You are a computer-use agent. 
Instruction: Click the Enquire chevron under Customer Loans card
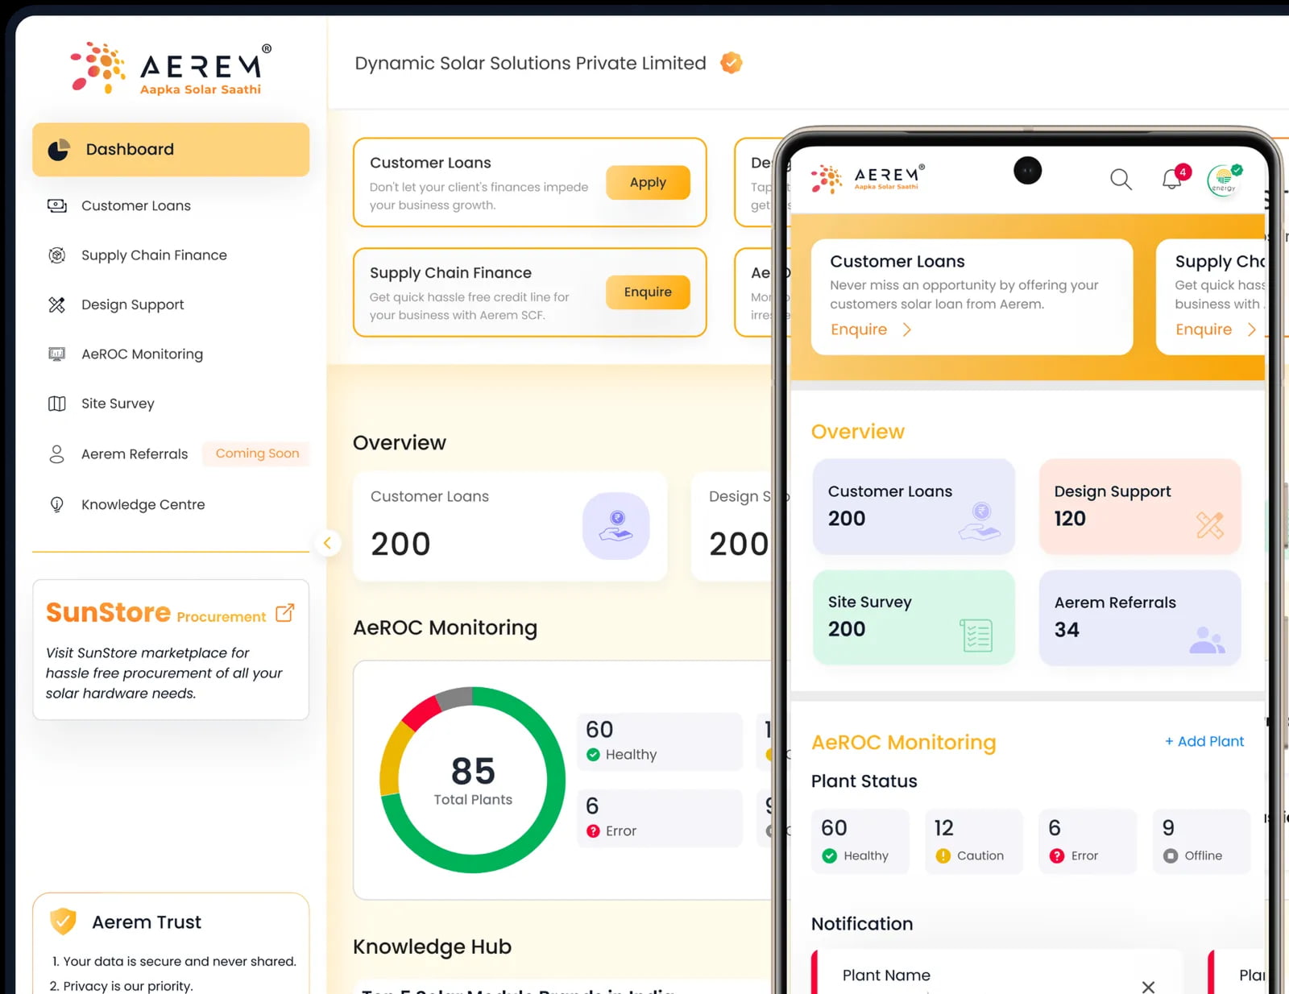click(x=907, y=329)
